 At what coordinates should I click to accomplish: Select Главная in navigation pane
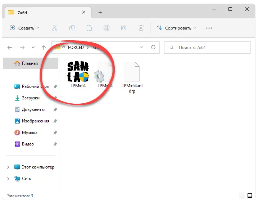[x=31, y=63]
